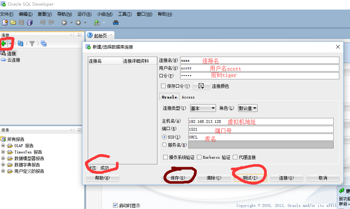The width and height of the screenshot is (350, 209).
Task: Switch to the Oracle tab
Action: click(169, 97)
